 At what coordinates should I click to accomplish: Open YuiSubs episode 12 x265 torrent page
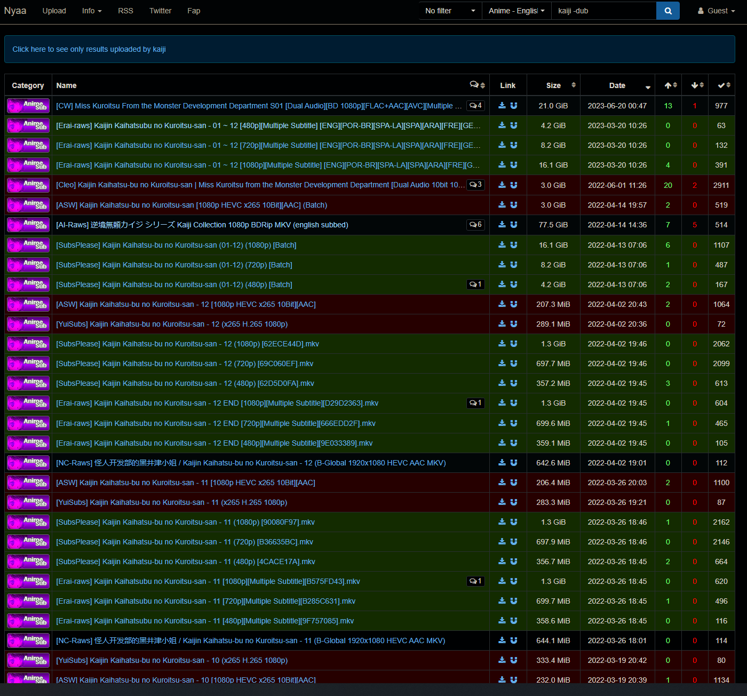pos(172,324)
